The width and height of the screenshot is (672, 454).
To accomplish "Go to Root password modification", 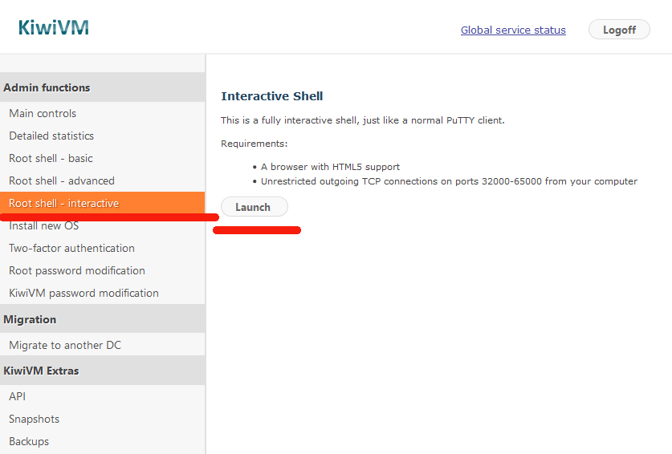I will click(x=77, y=270).
